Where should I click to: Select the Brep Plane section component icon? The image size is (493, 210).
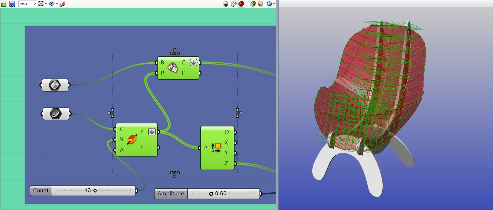click(x=173, y=68)
